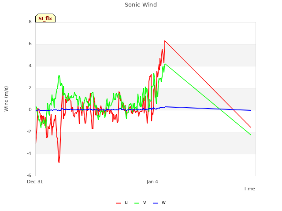Click the 4 y-axis tick label
The image size is (282, 211).
tap(30, 65)
